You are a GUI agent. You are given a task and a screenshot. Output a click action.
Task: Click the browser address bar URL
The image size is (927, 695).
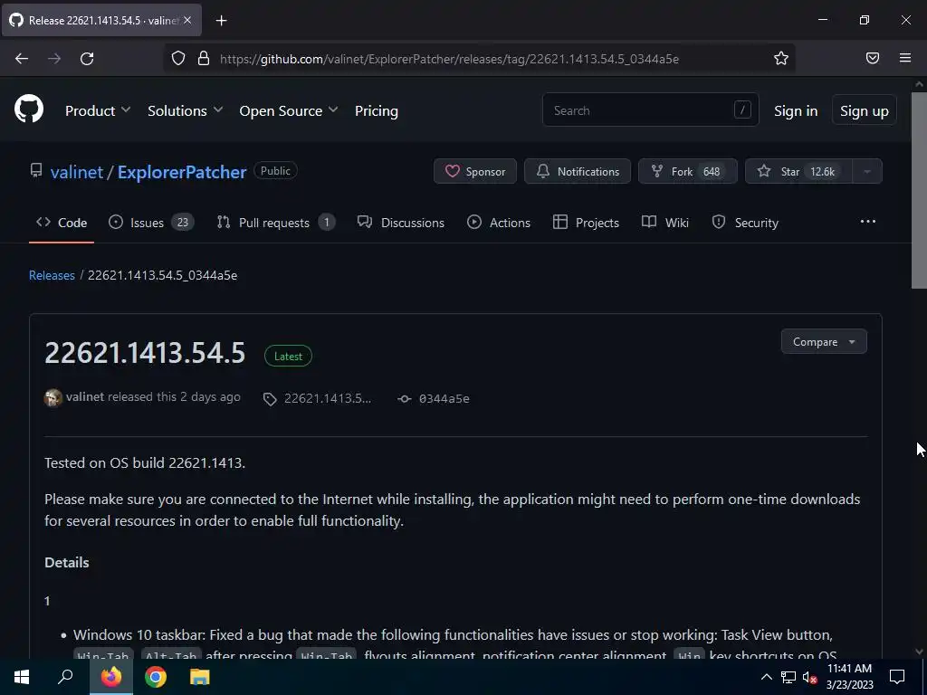(449, 59)
